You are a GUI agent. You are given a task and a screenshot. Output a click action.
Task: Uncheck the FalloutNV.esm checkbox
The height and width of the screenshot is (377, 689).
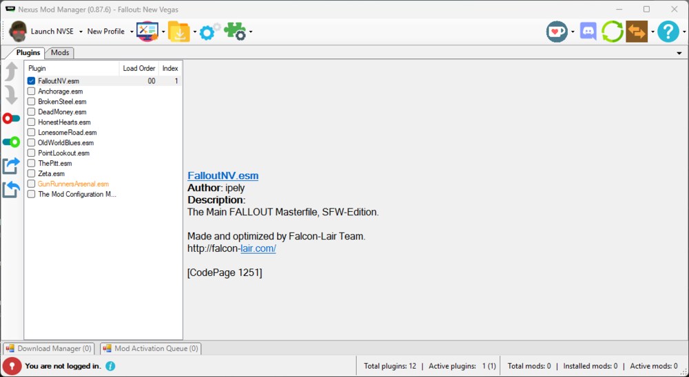pyautogui.click(x=31, y=81)
